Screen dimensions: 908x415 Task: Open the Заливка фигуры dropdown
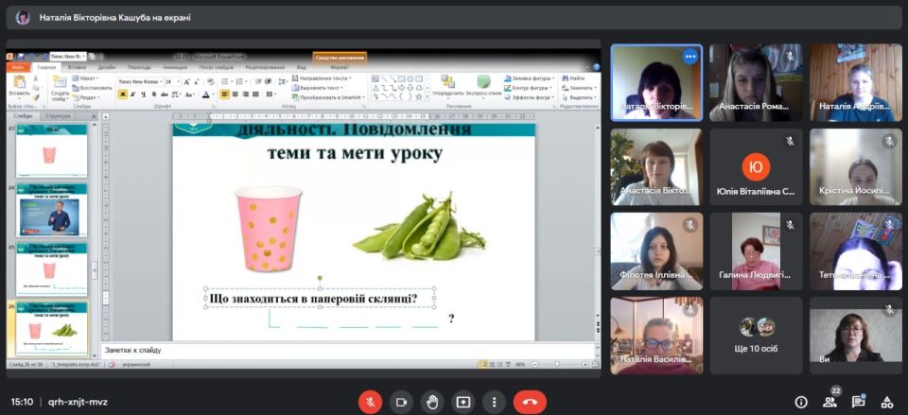point(530,78)
